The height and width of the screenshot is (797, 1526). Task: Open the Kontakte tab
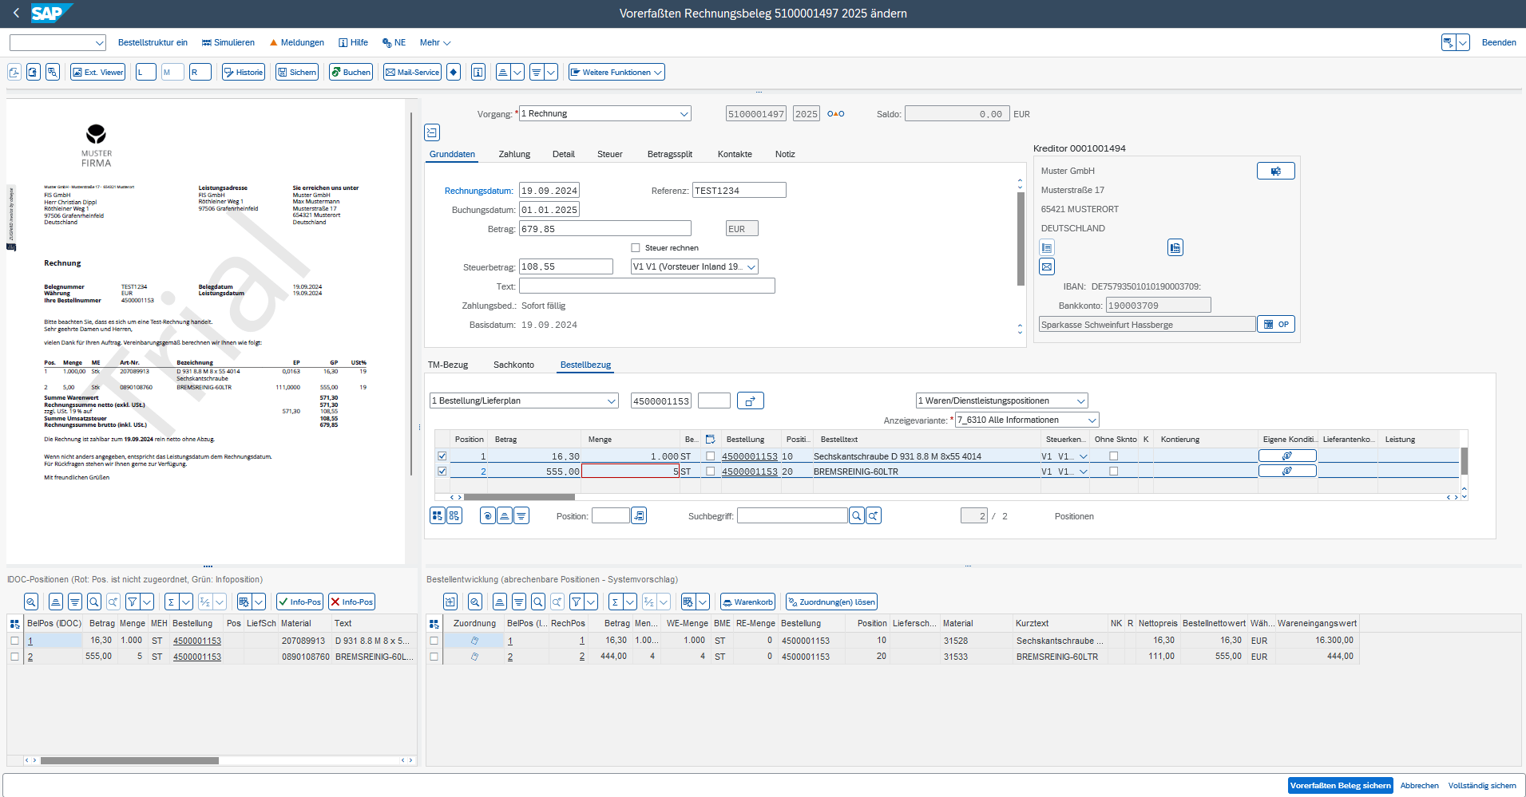pyautogui.click(x=735, y=154)
